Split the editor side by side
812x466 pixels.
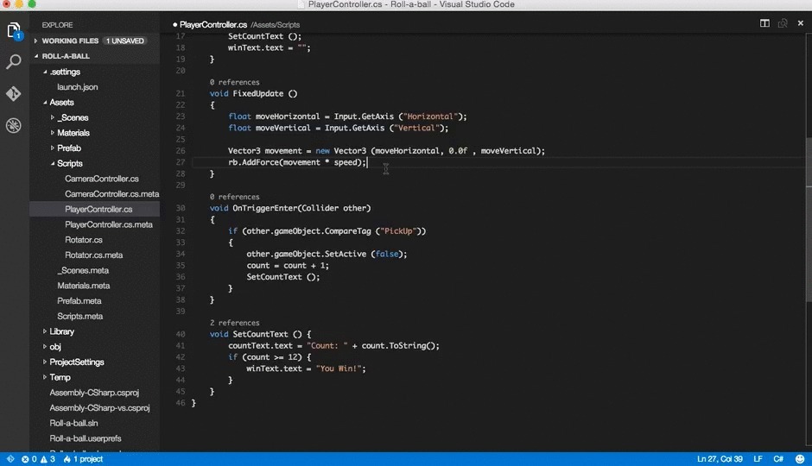tap(764, 24)
